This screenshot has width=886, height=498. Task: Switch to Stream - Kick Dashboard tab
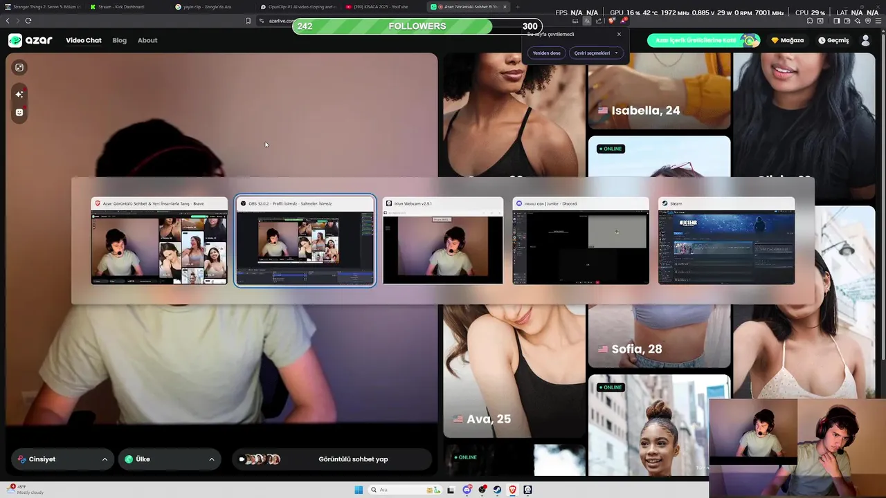coord(127,6)
